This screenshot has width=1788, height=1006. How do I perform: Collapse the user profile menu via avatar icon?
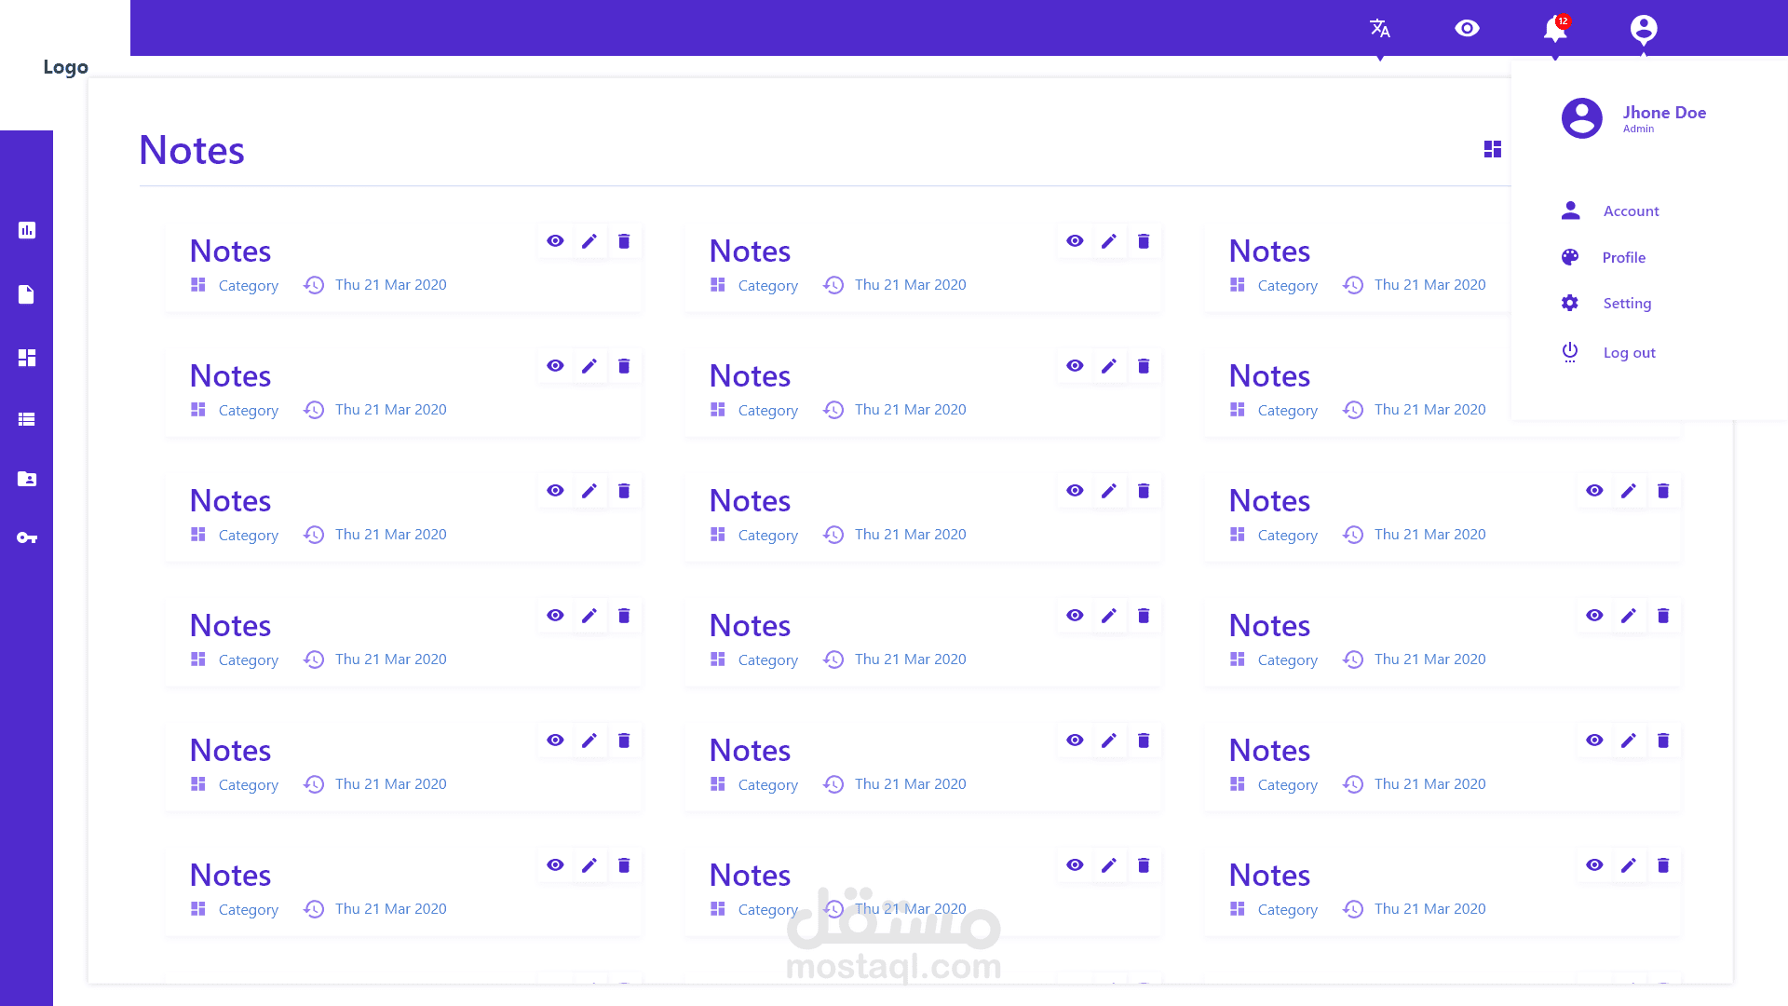(x=1644, y=29)
